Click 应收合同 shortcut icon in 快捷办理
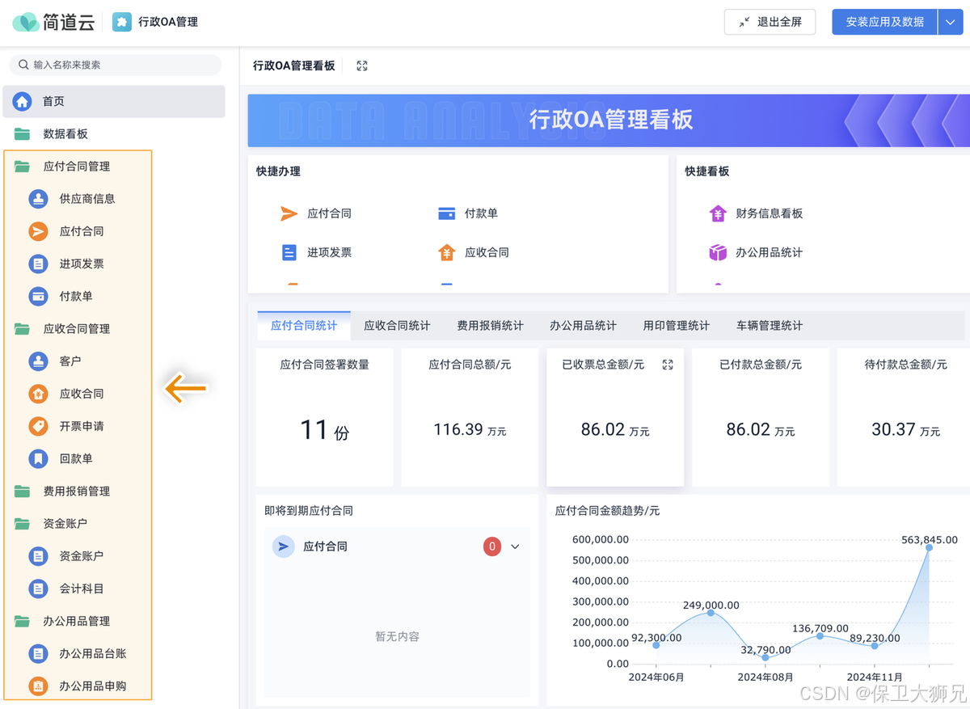 click(447, 252)
